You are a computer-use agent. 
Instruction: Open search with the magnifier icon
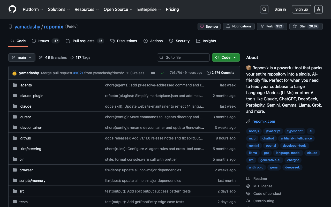pyautogui.click(x=264, y=9)
